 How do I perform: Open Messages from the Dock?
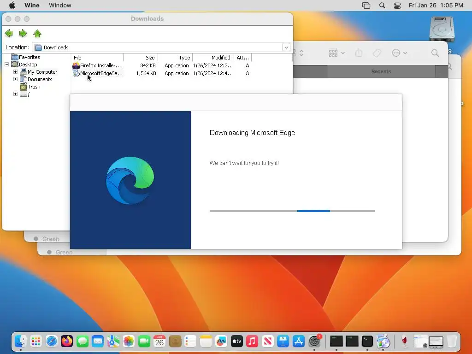(x=83, y=341)
